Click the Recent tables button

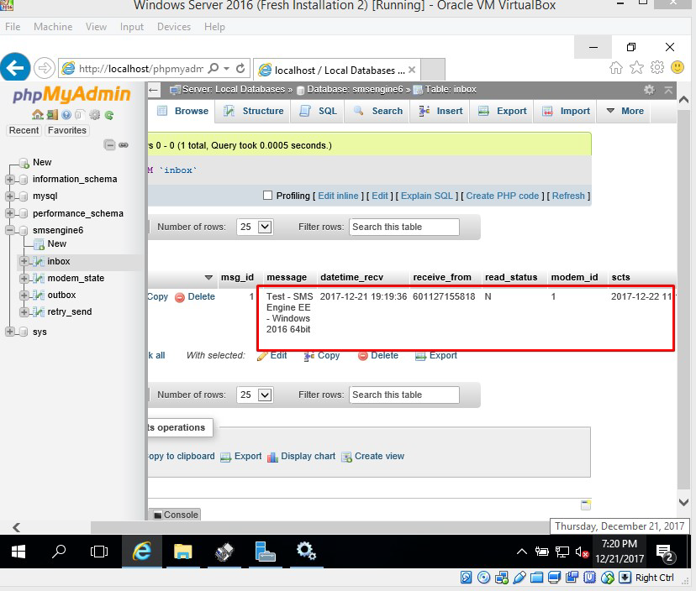tap(24, 131)
